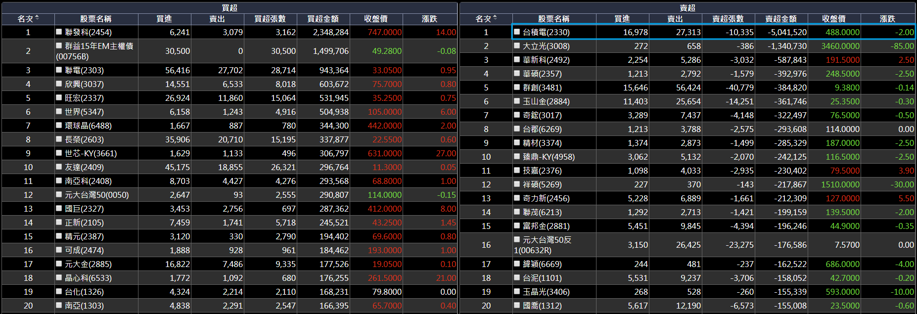Sort by 賣超金額 column header
The image size is (917, 314).
(x=781, y=19)
